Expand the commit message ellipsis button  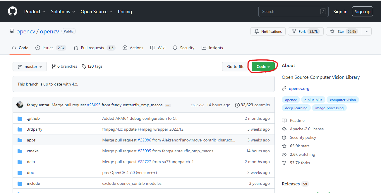(x=167, y=105)
